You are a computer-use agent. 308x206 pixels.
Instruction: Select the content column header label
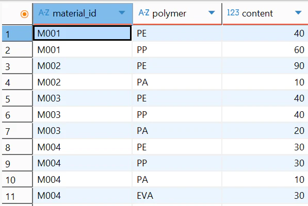click(x=257, y=13)
